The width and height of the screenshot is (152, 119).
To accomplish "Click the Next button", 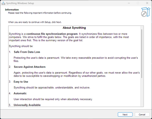I will [125, 114].
